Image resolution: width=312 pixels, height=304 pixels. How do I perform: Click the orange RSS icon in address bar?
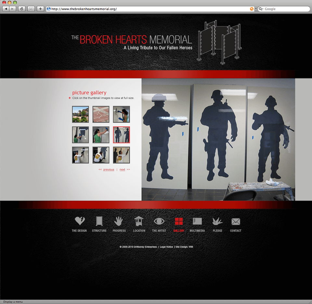(252, 9)
